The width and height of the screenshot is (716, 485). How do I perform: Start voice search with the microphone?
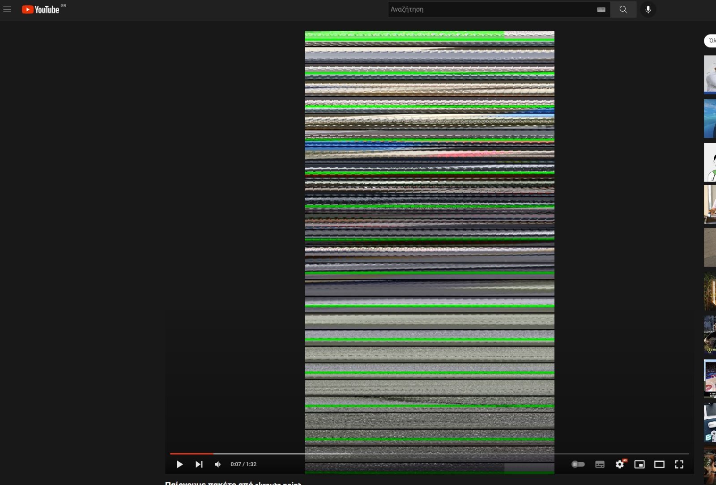click(x=648, y=9)
